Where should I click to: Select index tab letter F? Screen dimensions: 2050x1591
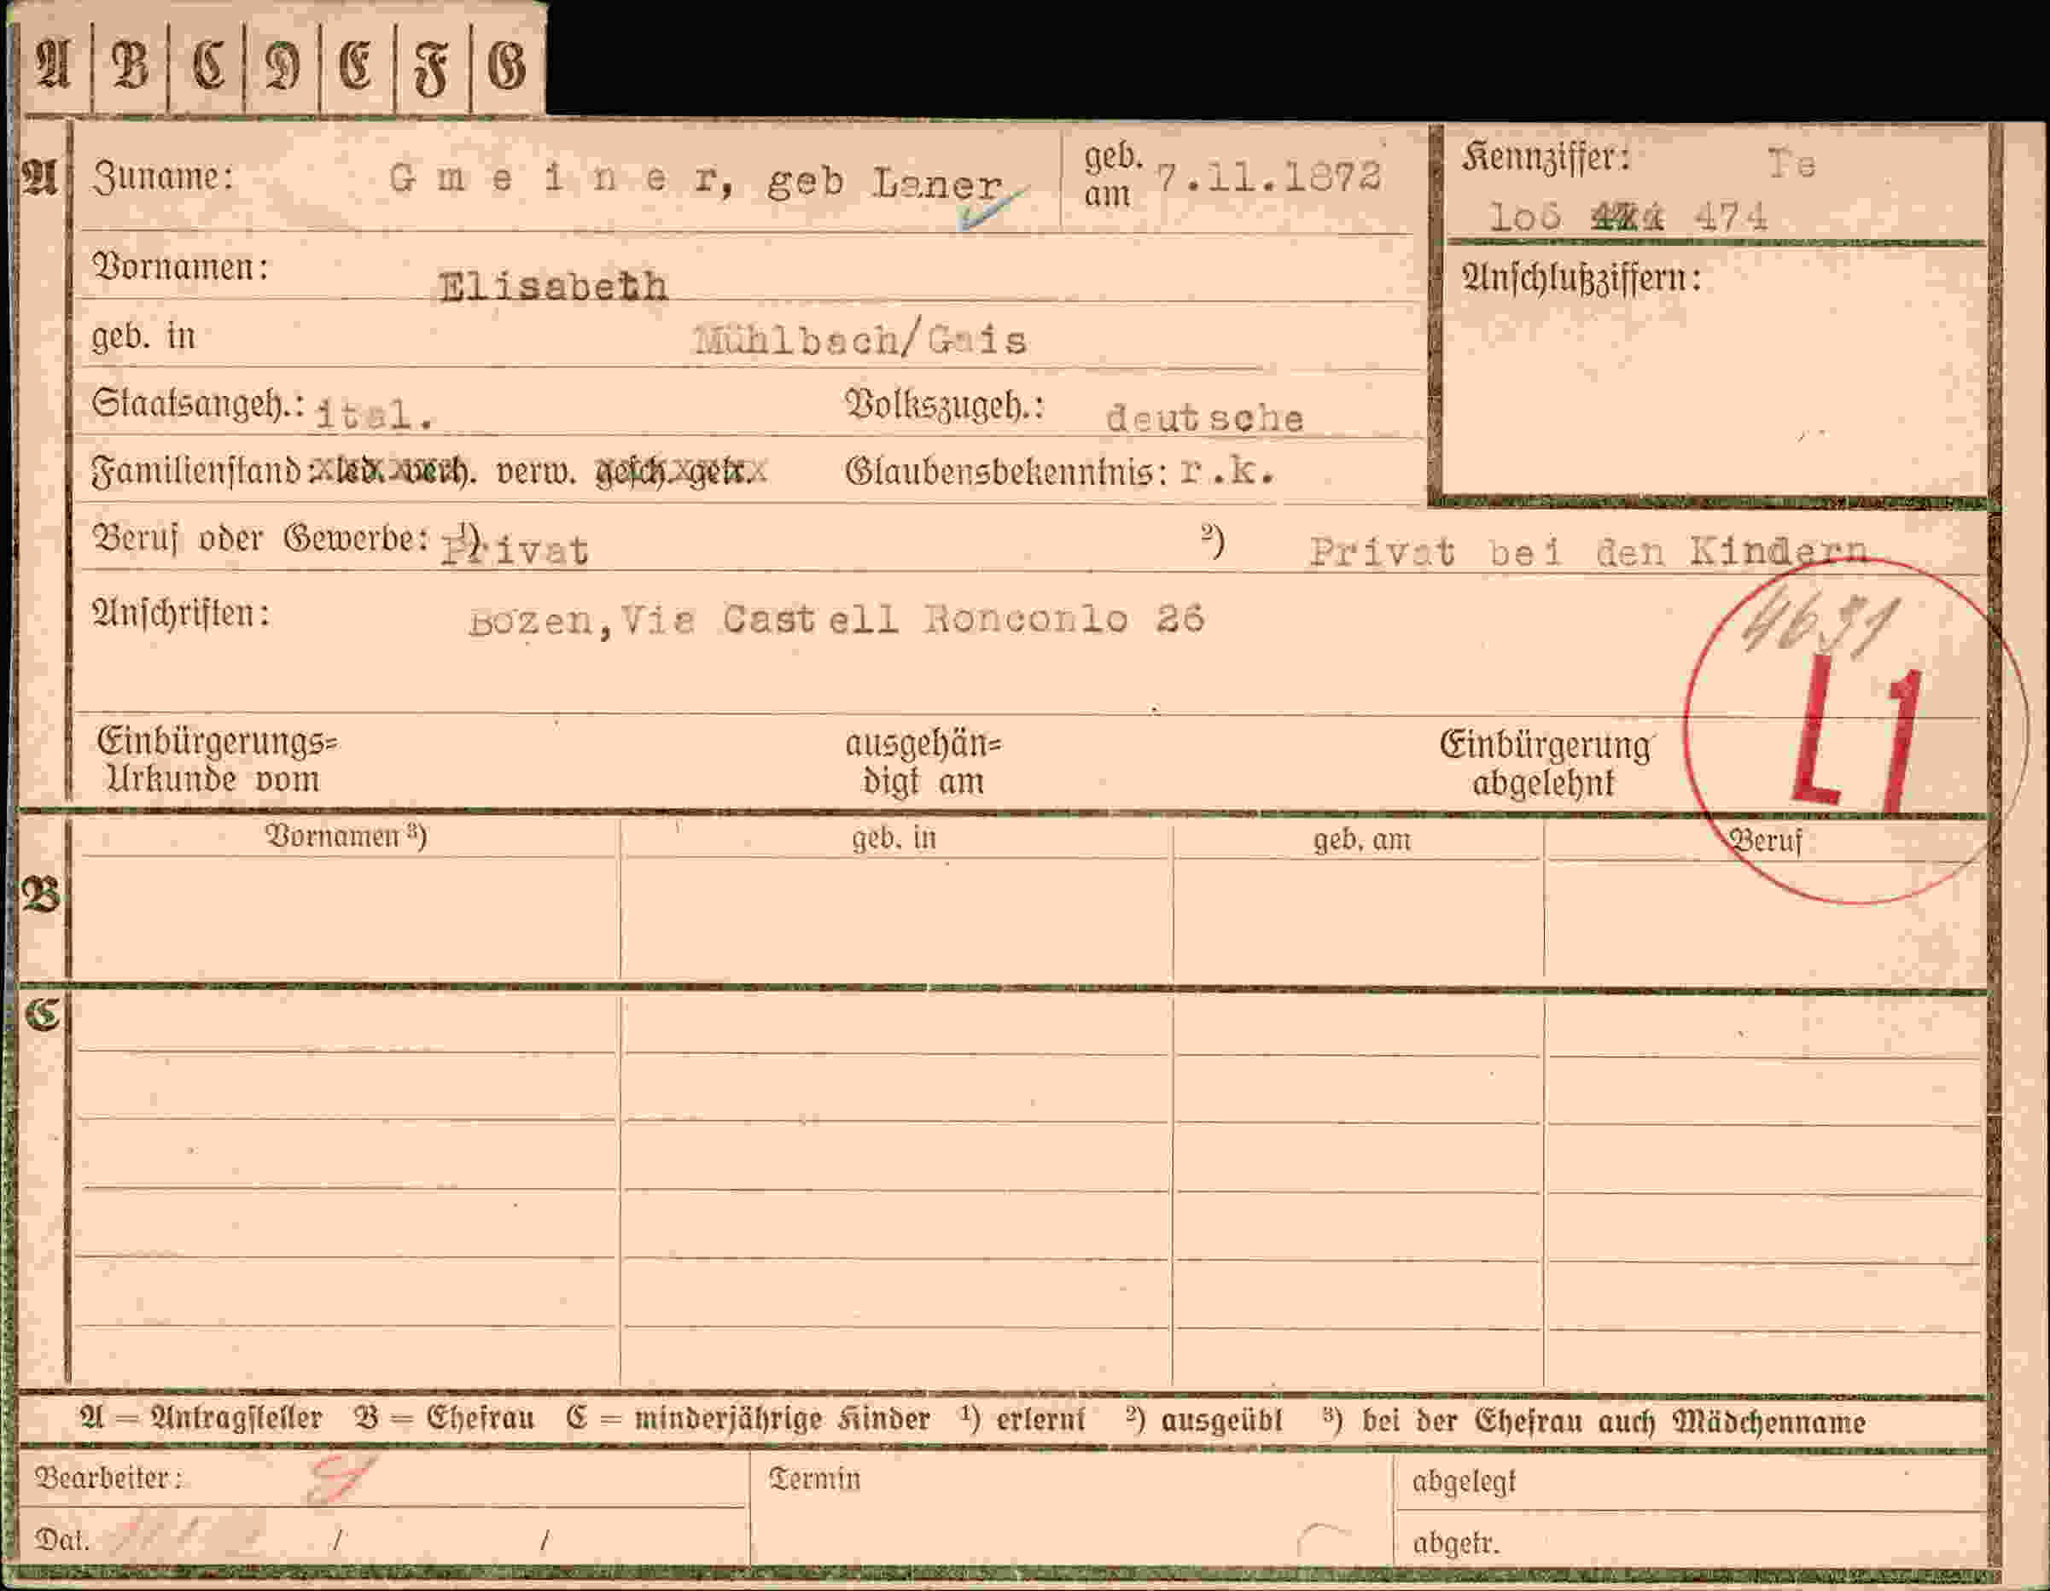tap(431, 69)
